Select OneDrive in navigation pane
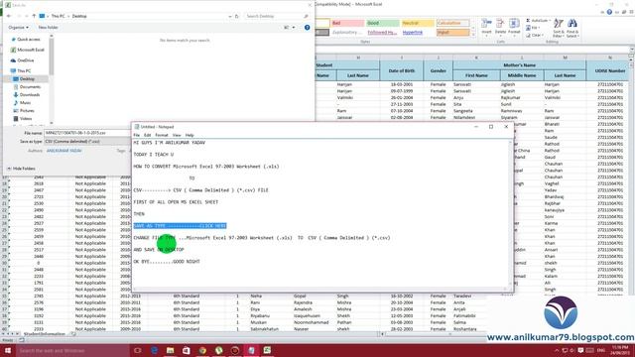Viewport: 635px width, 357px height. coord(23,60)
